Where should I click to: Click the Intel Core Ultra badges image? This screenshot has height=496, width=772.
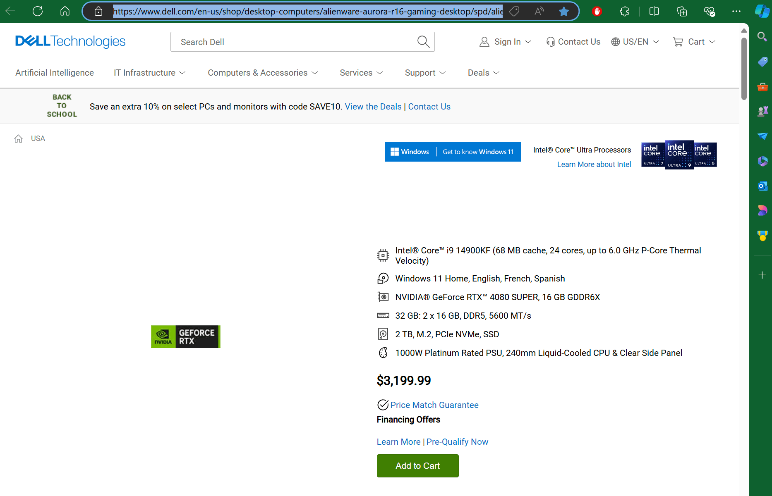click(x=679, y=155)
